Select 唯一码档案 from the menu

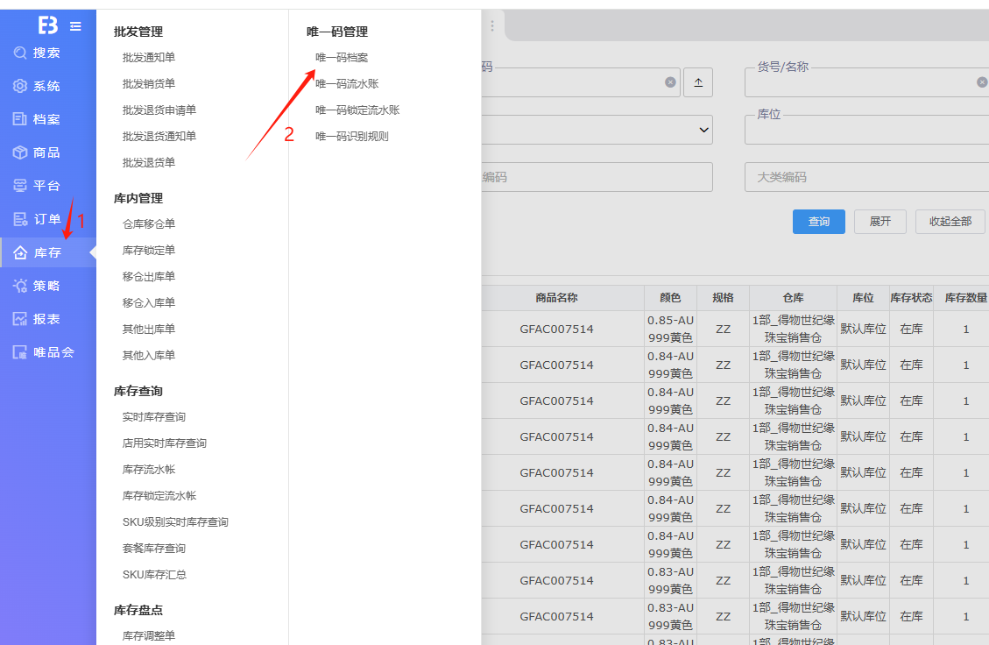(x=342, y=58)
